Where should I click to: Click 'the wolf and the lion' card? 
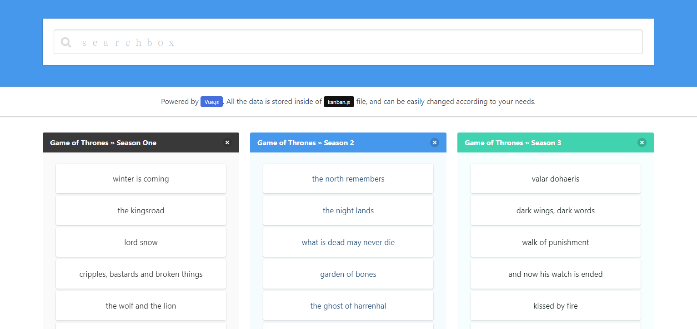[x=140, y=305]
